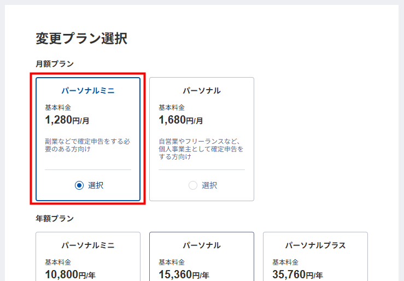This screenshot has width=404, height=281.
Task: Click the 10,800円/年 yearly price
Action: [71, 274]
